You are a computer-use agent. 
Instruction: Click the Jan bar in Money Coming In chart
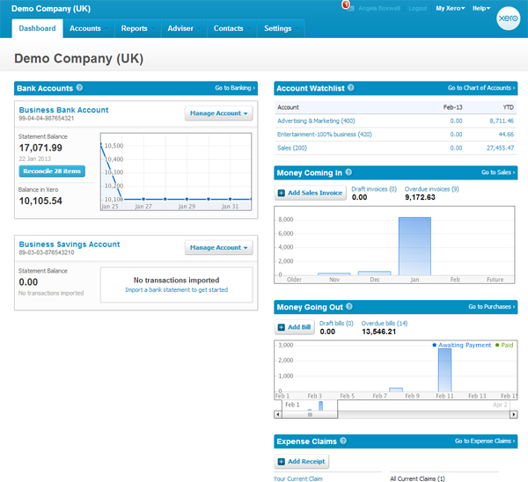tap(414, 246)
